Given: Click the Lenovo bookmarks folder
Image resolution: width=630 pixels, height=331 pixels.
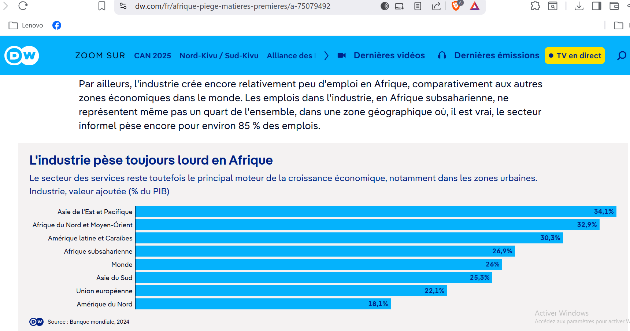Looking at the screenshot, I should (x=26, y=25).
